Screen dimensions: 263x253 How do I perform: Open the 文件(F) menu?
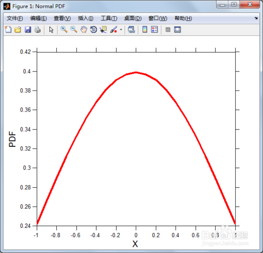coord(15,18)
